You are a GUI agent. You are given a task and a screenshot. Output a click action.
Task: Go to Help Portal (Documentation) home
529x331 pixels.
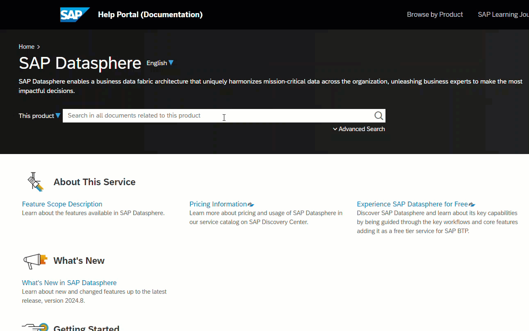[x=150, y=15]
